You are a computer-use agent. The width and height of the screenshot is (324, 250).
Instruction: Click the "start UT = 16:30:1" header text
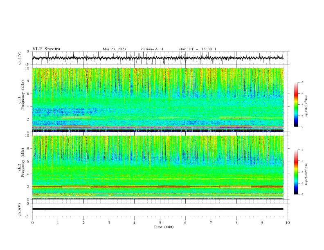coord(198,49)
